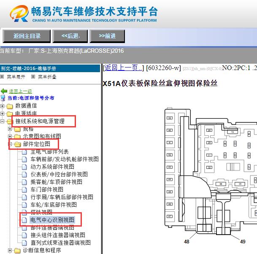Click the fuse box diagram image
257x254 pixels.
point(211,176)
